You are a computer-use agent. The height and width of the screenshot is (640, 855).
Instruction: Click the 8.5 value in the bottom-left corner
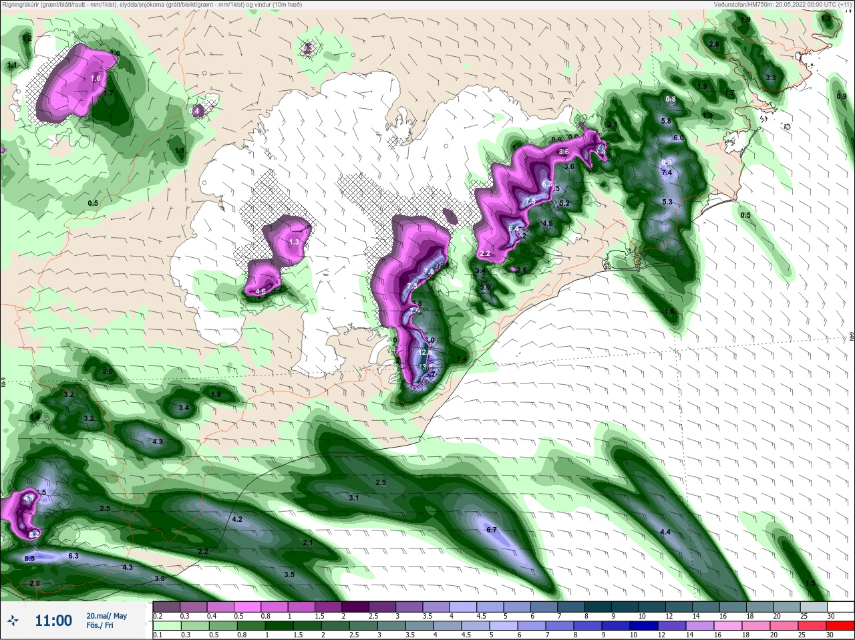(x=29, y=558)
